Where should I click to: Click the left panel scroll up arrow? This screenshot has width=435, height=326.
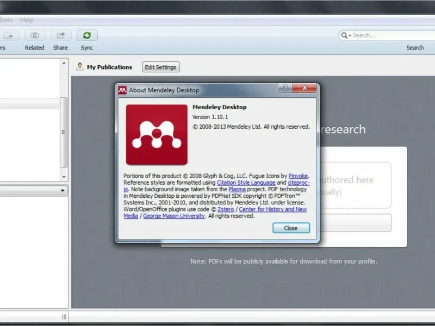[x=64, y=63]
